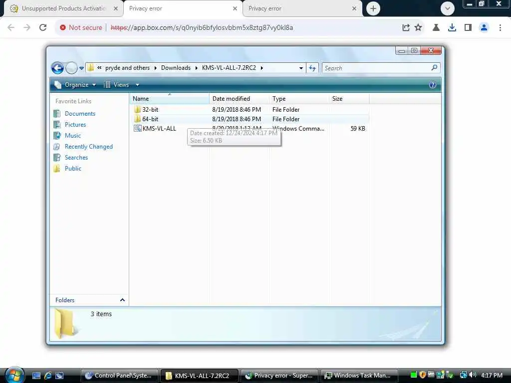The width and height of the screenshot is (511, 383).
Task: Select the 32-bit folder
Action: tap(150, 109)
